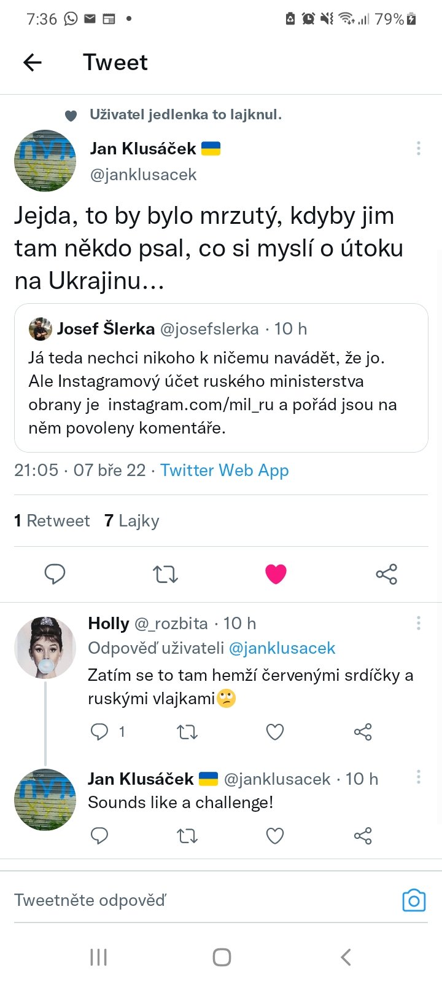Open the camera icon in reply field
Screen dimensions: 442x984
click(x=414, y=900)
